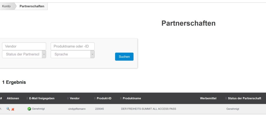Sort by Status der Partnerschaft arrows
Image resolution: width=266 pixels, height=119 pixels.
point(226,98)
